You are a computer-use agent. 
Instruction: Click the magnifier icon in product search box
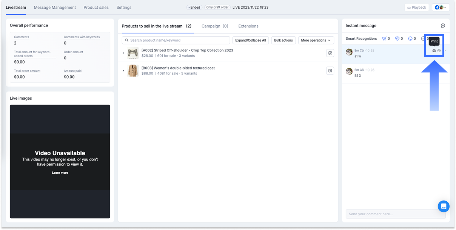[127, 40]
